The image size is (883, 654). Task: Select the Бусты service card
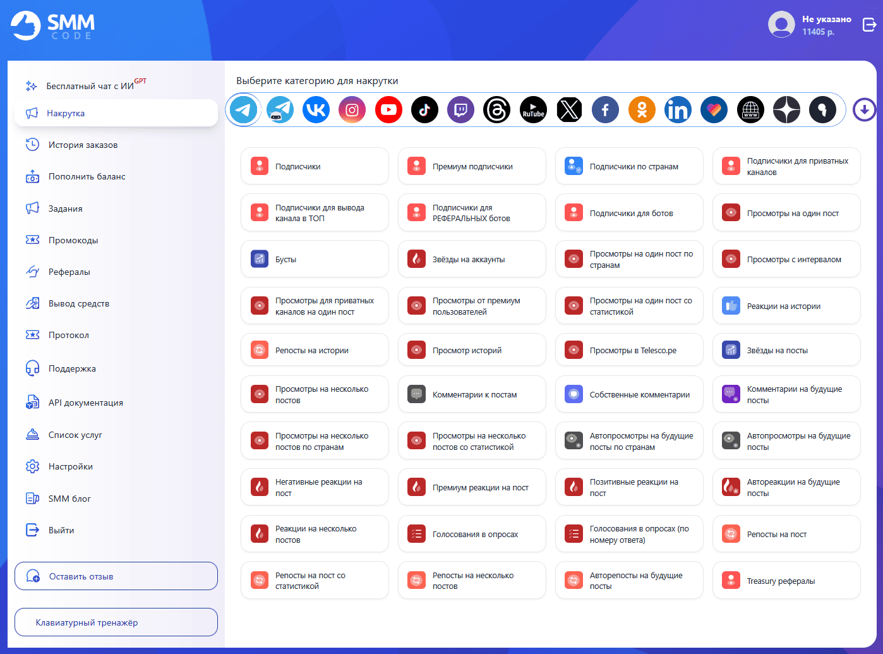(315, 259)
